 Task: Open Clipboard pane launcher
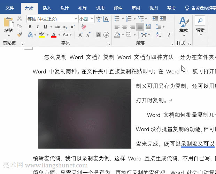pyautogui.click(x=22, y=44)
